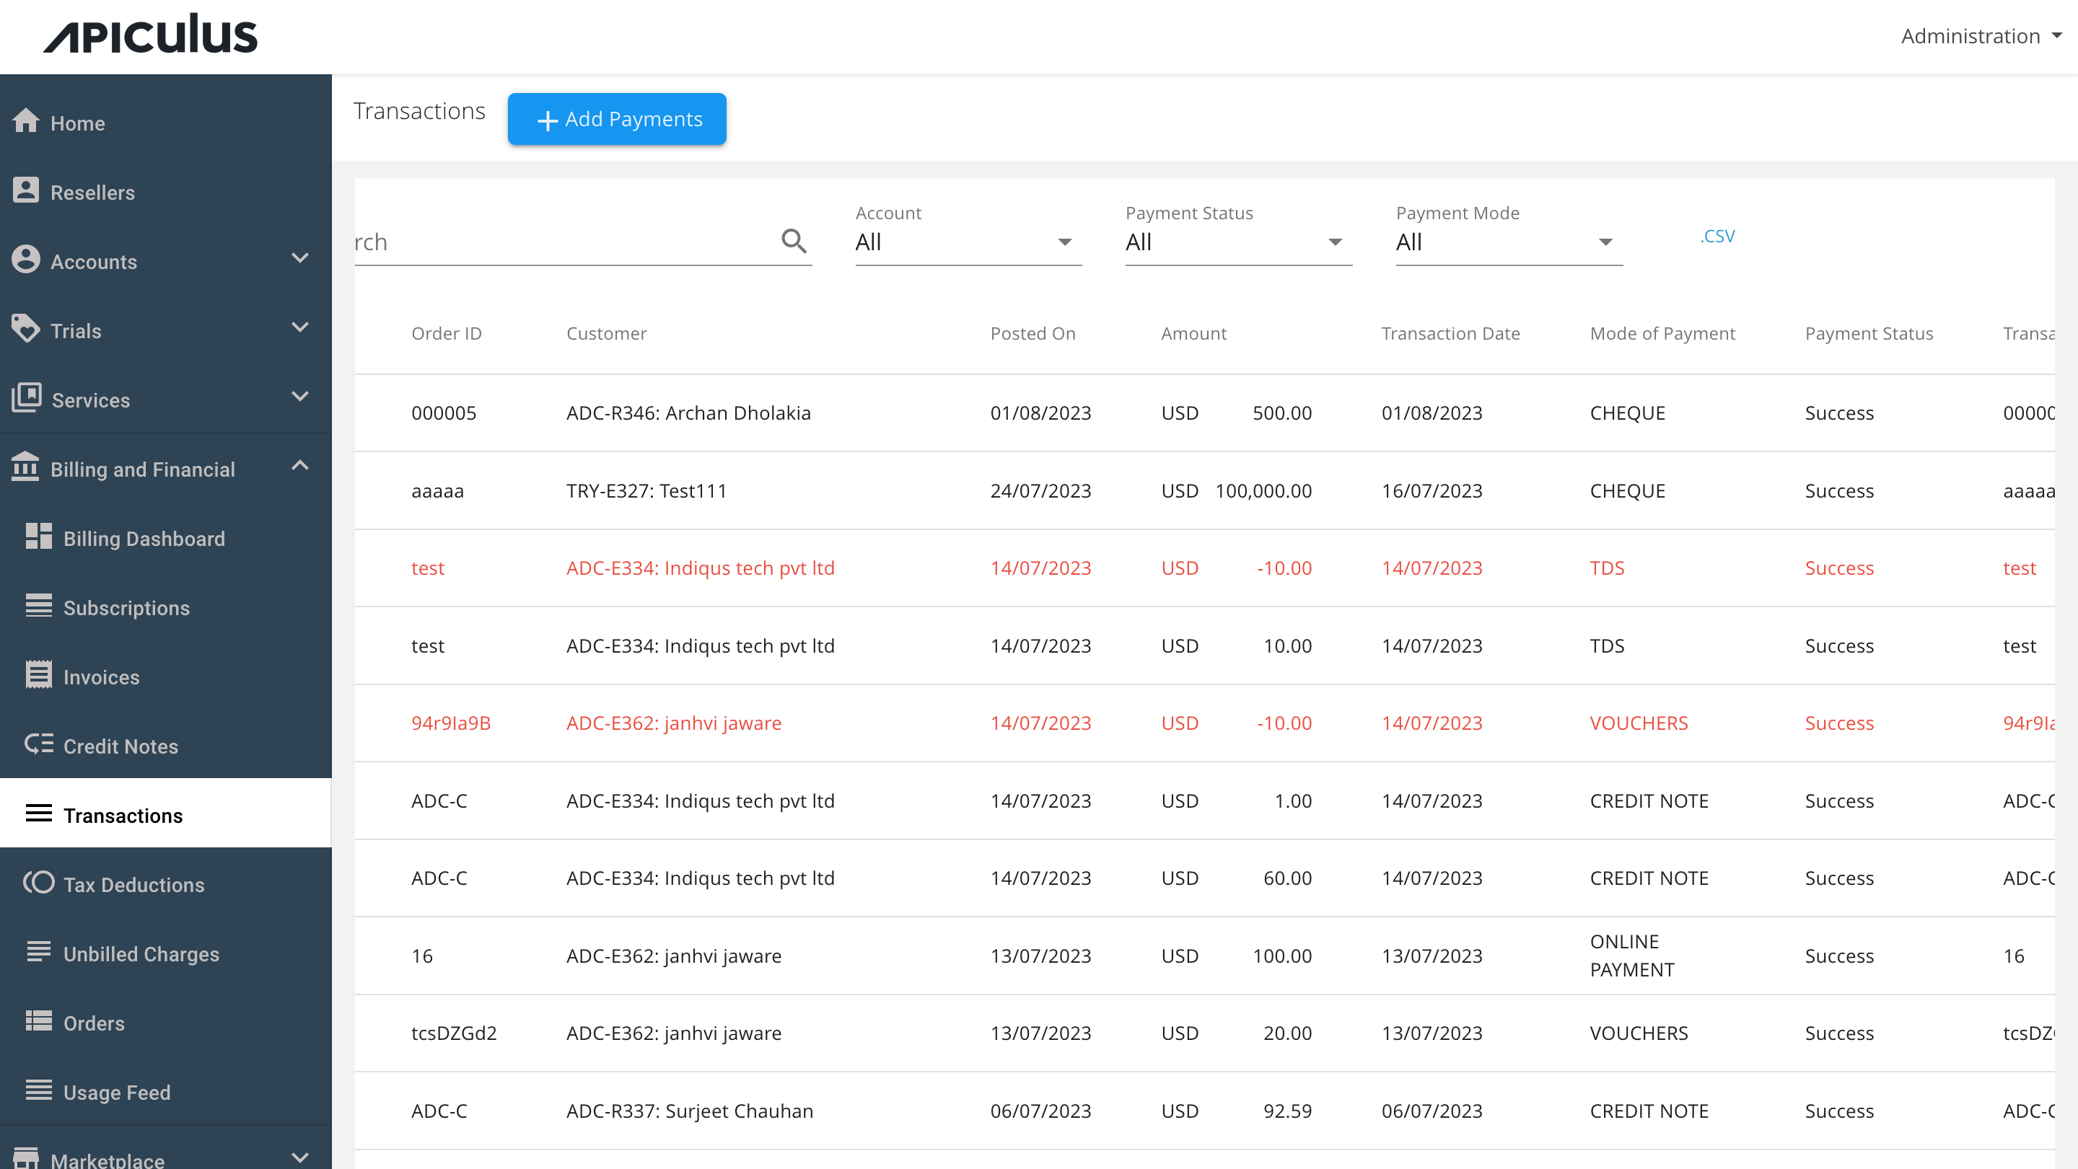Sort by Transaction Date column header
The image size is (2078, 1169).
click(1450, 333)
